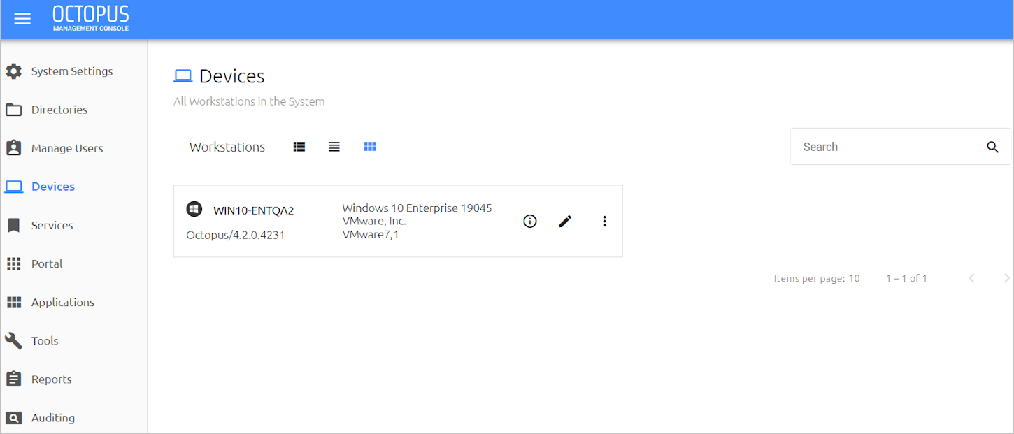Click the Services bookmark icon
The image size is (1014, 434).
tap(13, 225)
